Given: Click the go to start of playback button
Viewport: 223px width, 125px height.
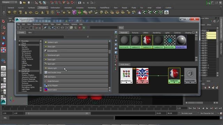Looking at the screenshot, I should coord(190,108).
